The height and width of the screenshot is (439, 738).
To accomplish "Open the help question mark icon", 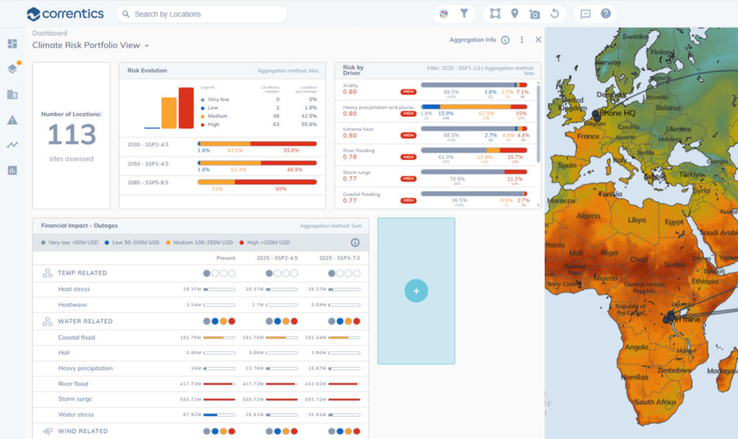I will pyautogui.click(x=605, y=14).
